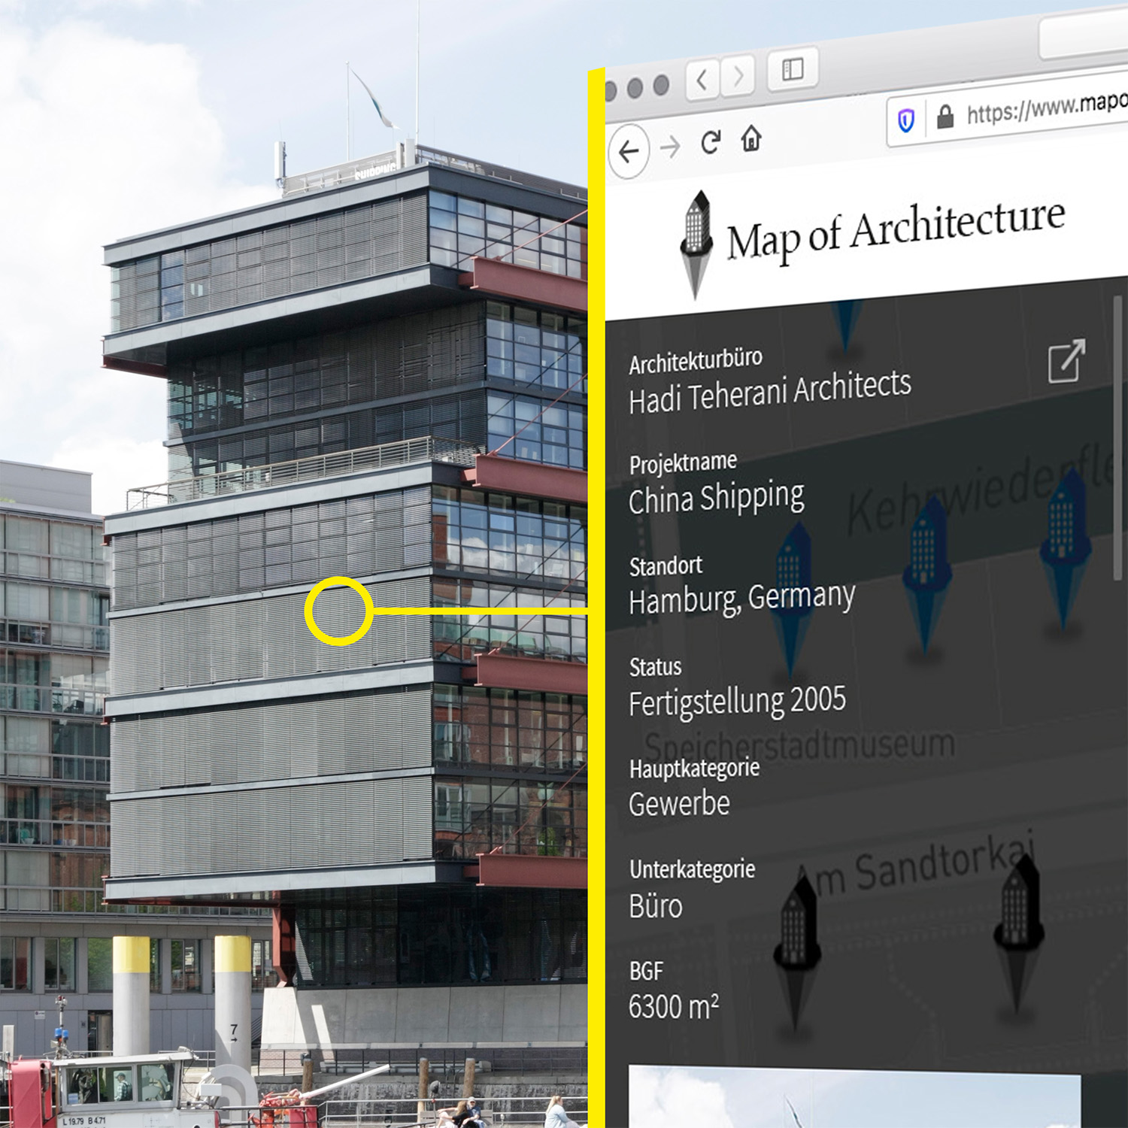Click the 6300 m² BGF value
The width and height of the screenshot is (1128, 1128).
pyautogui.click(x=674, y=1006)
